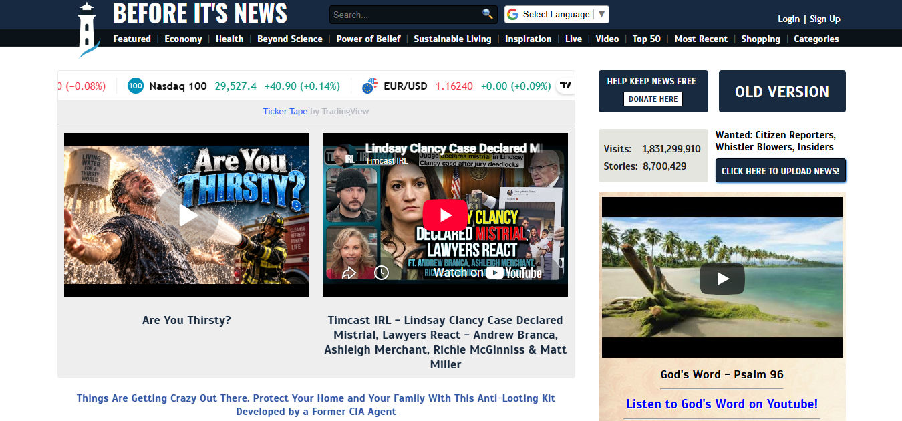Screen dimensions: 902x421
Task: Click the EUR/USD flag icon
Action: [370, 86]
